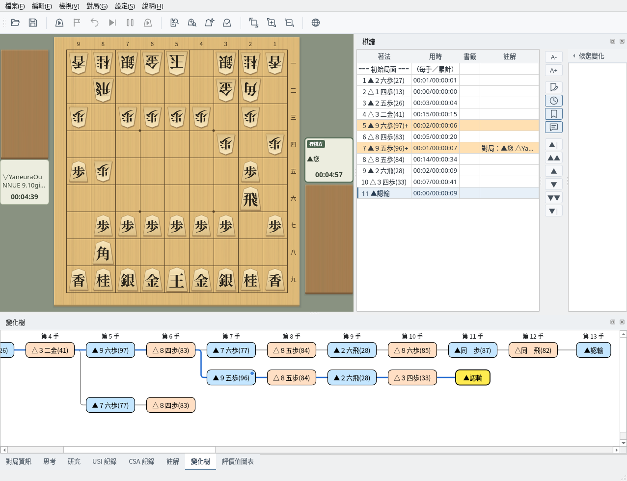Screen dimensions: 627x481
Task: Collapse the 候選變化 panel arrow
Action: tap(574, 56)
